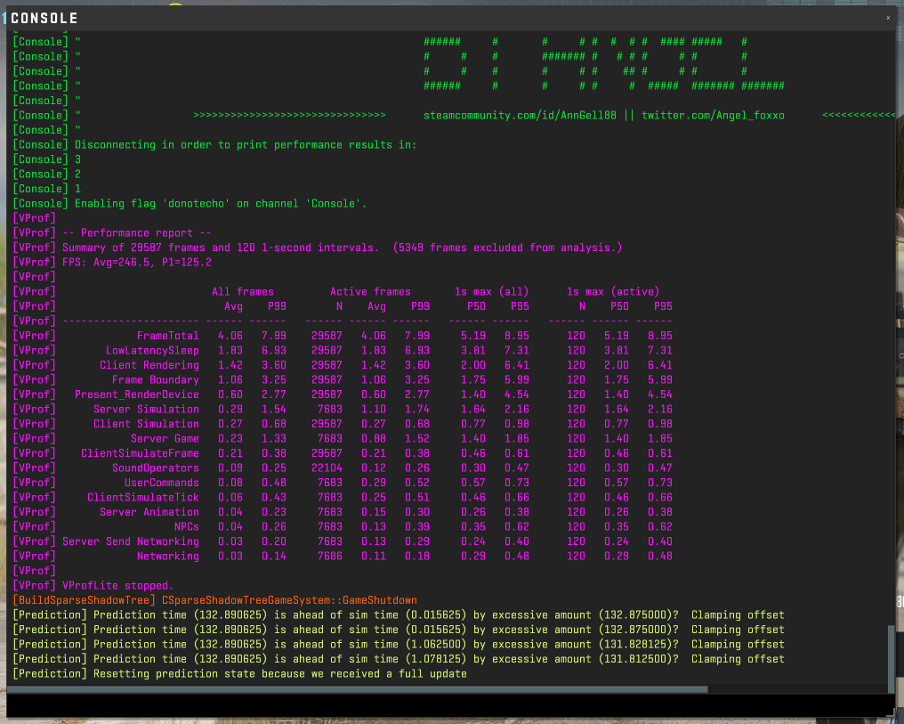
Task: Click the ClientSimulateTick row label
Action: point(143,497)
